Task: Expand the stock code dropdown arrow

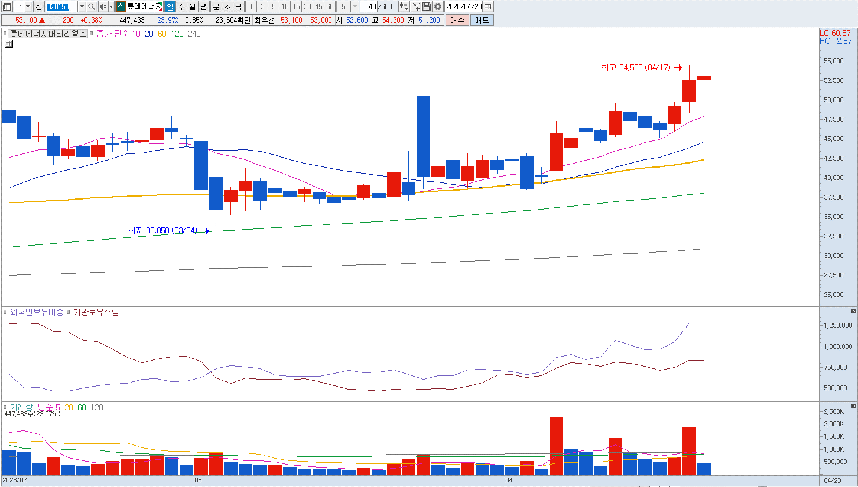Action: click(x=82, y=6)
